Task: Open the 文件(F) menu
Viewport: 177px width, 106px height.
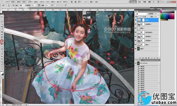Action: coord(7,2)
